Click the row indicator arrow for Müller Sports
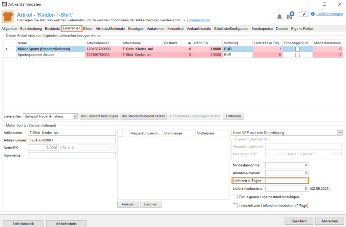Viewport: 346px width, 227px height. click(x=6, y=49)
